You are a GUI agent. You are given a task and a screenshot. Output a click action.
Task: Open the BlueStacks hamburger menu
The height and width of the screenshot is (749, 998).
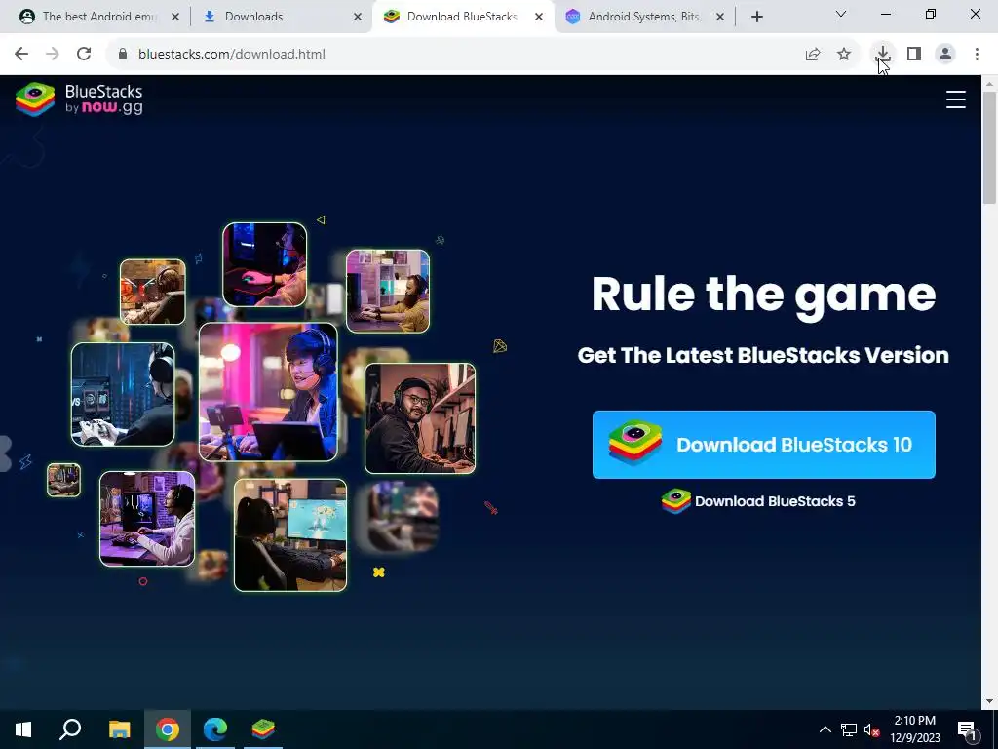955,99
